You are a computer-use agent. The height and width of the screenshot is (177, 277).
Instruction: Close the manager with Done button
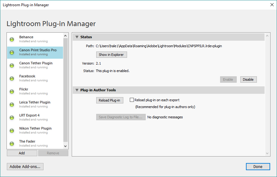tap(257, 167)
